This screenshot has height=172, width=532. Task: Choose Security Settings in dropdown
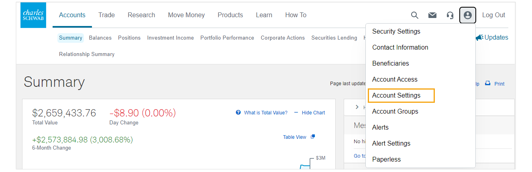(396, 32)
